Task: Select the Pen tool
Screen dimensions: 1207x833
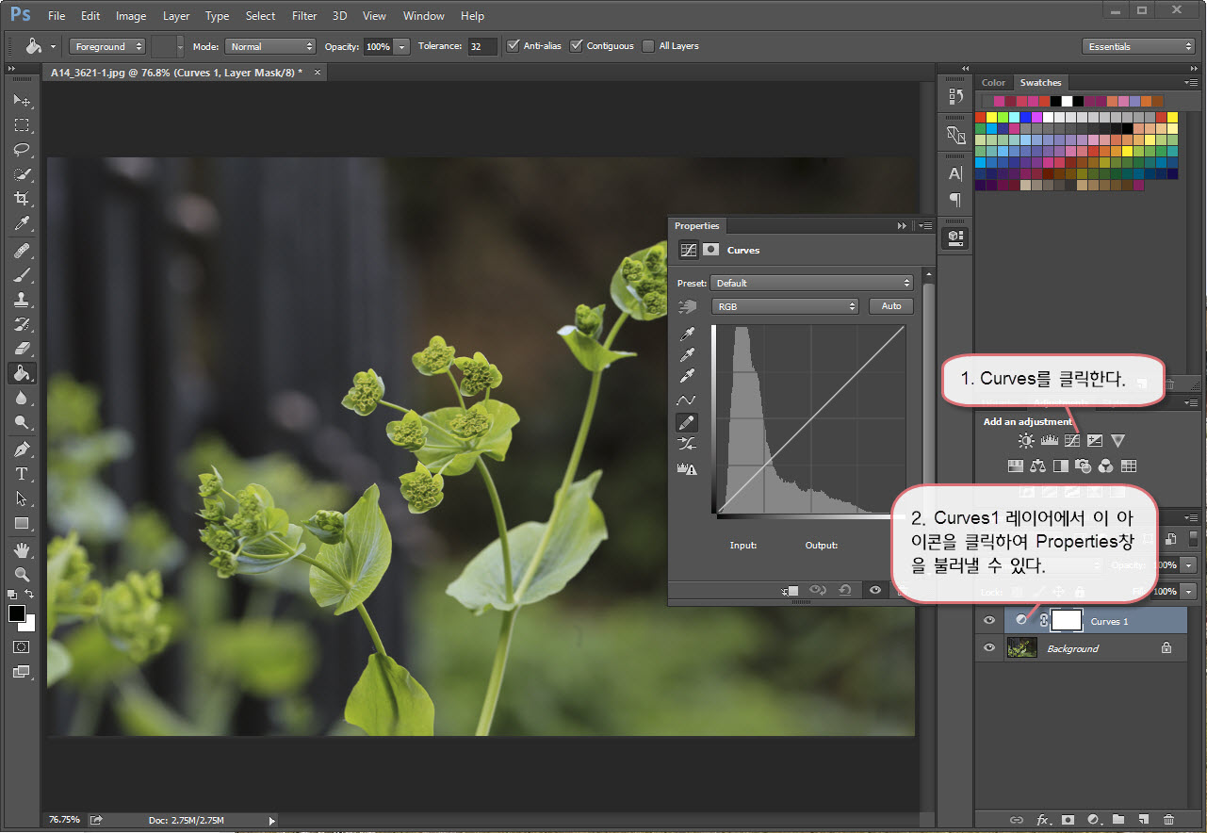Action: coord(22,449)
